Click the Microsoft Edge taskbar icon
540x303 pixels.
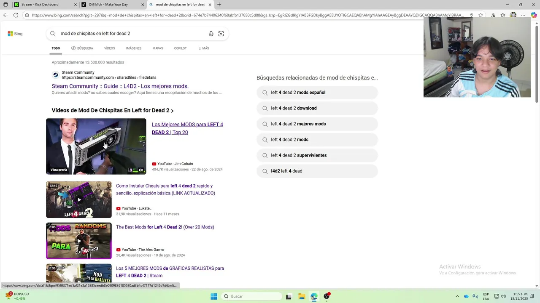tap(314, 296)
